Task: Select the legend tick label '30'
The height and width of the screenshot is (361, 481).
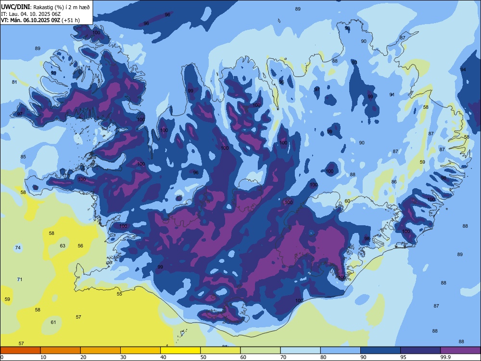Action: click(x=123, y=357)
